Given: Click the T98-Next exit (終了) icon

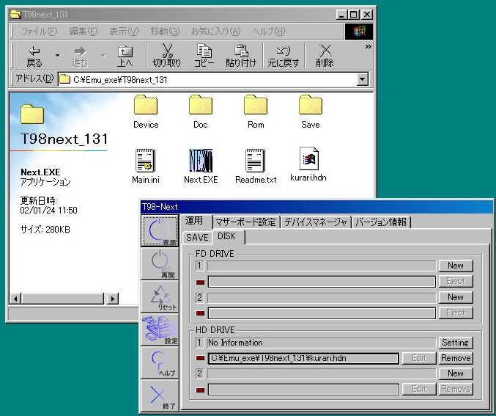Looking at the screenshot, I should point(160,395).
